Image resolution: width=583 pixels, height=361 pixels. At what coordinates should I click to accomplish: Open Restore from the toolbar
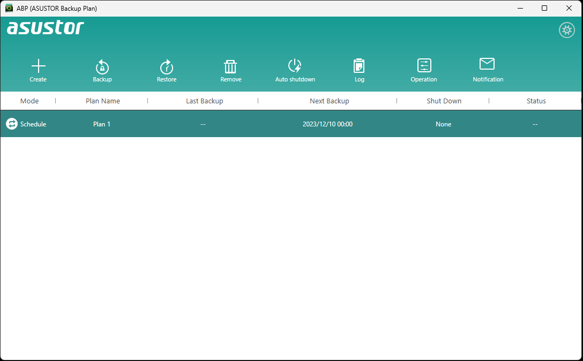click(x=167, y=66)
